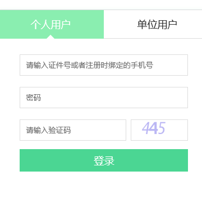Submit the form with the 登录 button
The height and width of the screenshot is (208, 202).
coord(104,160)
